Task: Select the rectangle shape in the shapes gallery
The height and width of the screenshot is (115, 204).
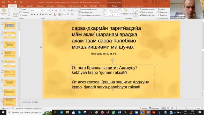Action: click(112, 10)
